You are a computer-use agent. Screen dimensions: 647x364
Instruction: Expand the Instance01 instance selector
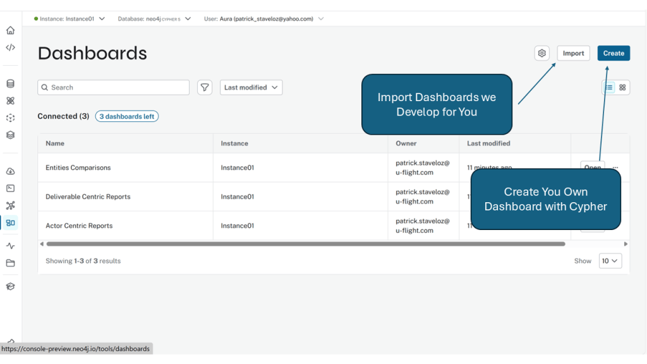coord(70,19)
